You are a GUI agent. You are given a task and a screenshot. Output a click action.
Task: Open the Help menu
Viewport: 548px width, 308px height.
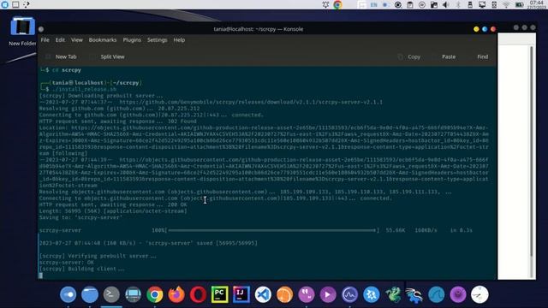point(179,40)
